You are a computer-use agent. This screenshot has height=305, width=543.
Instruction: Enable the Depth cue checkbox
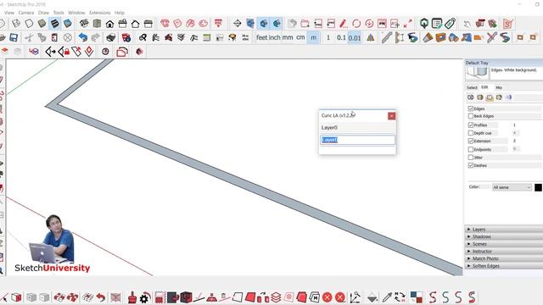[470, 133]
